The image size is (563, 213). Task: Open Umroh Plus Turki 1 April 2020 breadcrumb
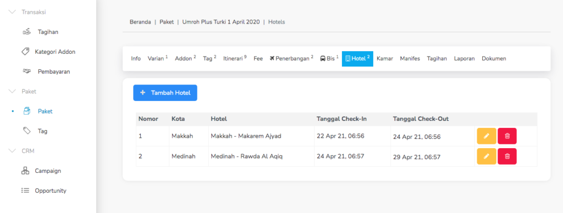point(221,22)
